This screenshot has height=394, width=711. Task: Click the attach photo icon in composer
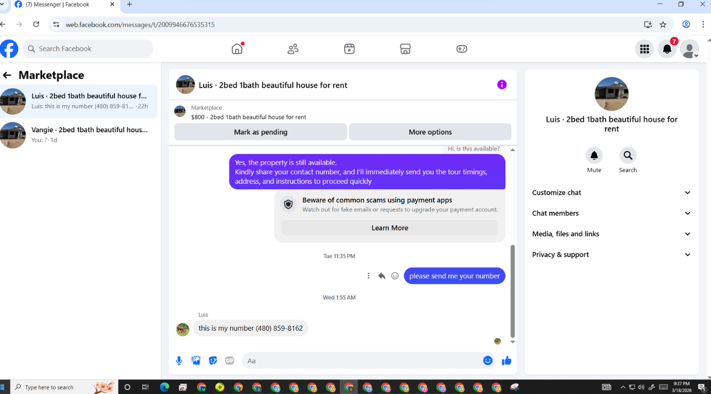[x=196, y=361]
